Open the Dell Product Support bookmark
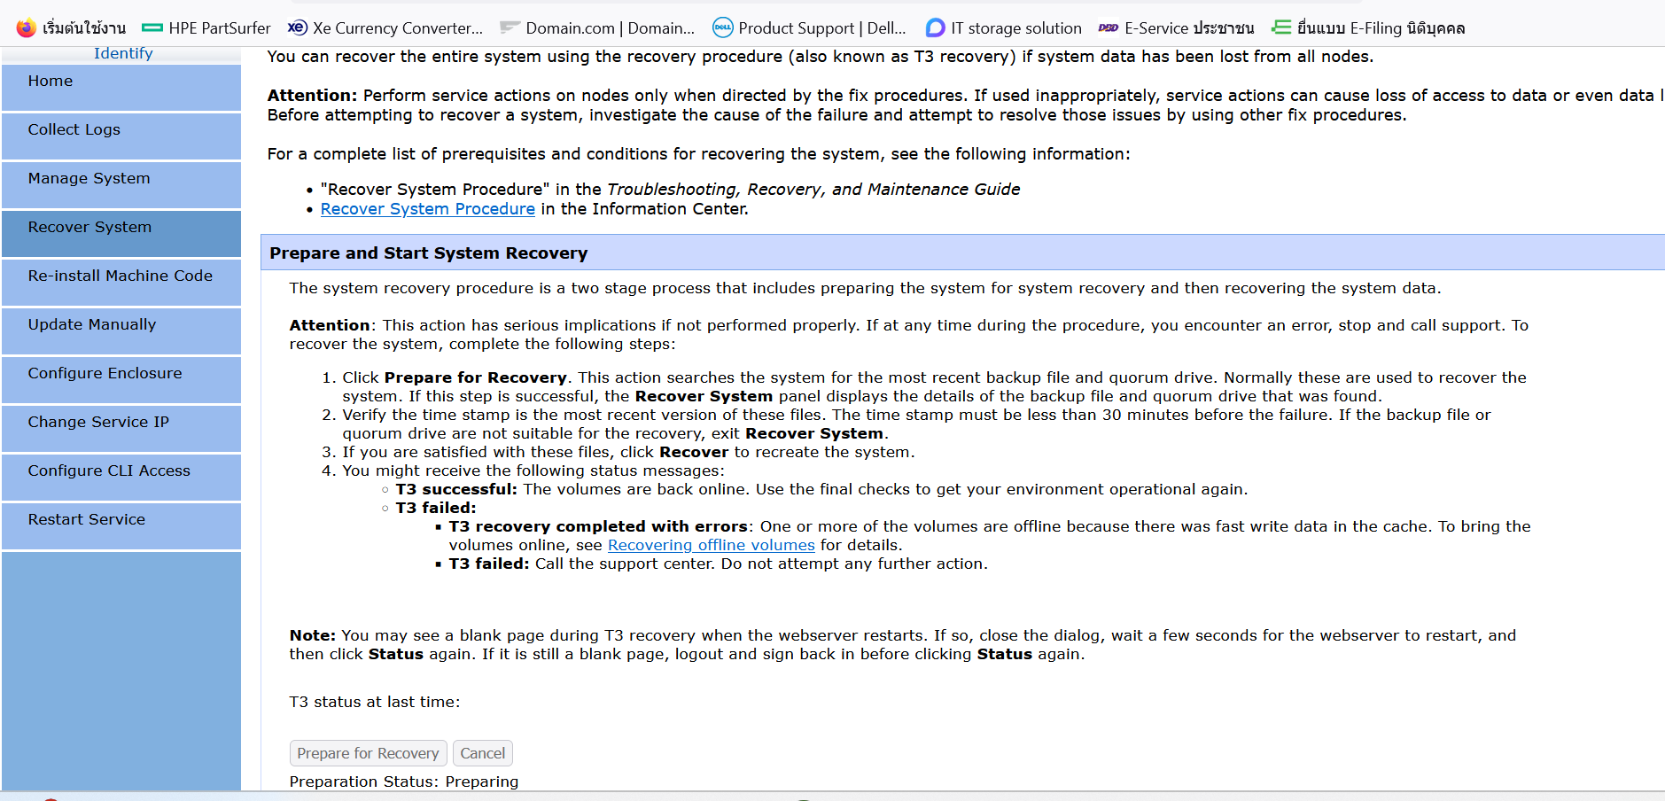Screen dimensions: 1665x801 809,28
